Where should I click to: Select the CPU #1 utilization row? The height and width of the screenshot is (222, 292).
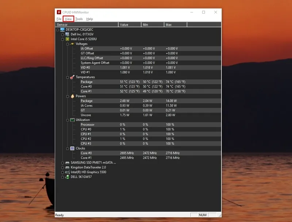coord(150,134)
